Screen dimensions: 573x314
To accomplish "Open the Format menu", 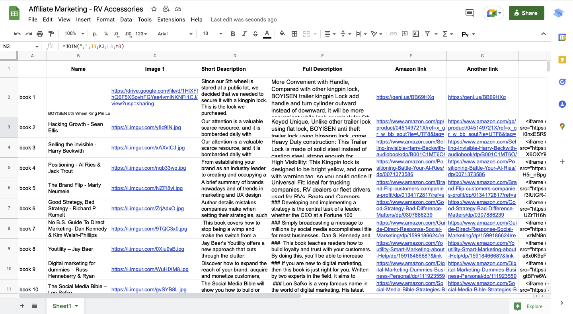I will [x=105, y=19].
